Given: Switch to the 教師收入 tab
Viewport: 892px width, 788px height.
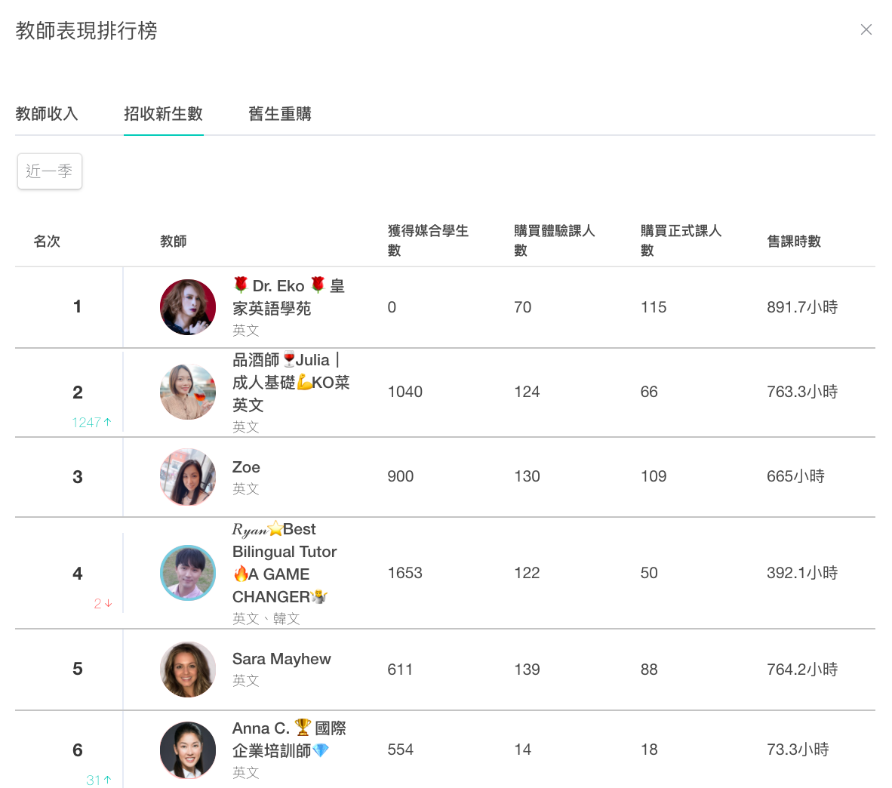Looking at the screenshot, I should click(x=47, y=114).
